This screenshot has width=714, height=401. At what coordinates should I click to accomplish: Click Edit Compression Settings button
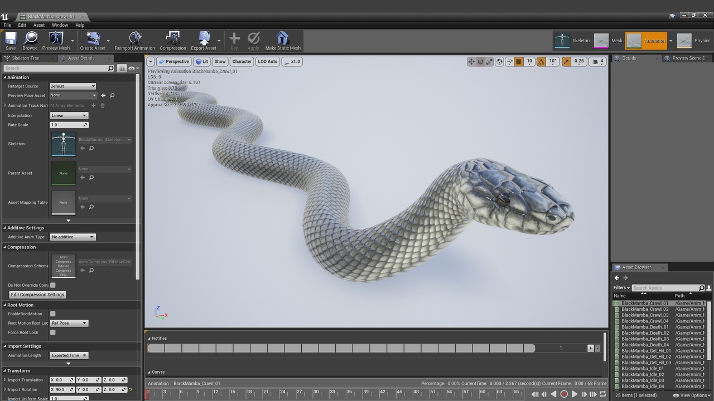coord(37,295)
